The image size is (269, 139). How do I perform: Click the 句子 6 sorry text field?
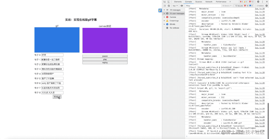[x=52, y=83]
